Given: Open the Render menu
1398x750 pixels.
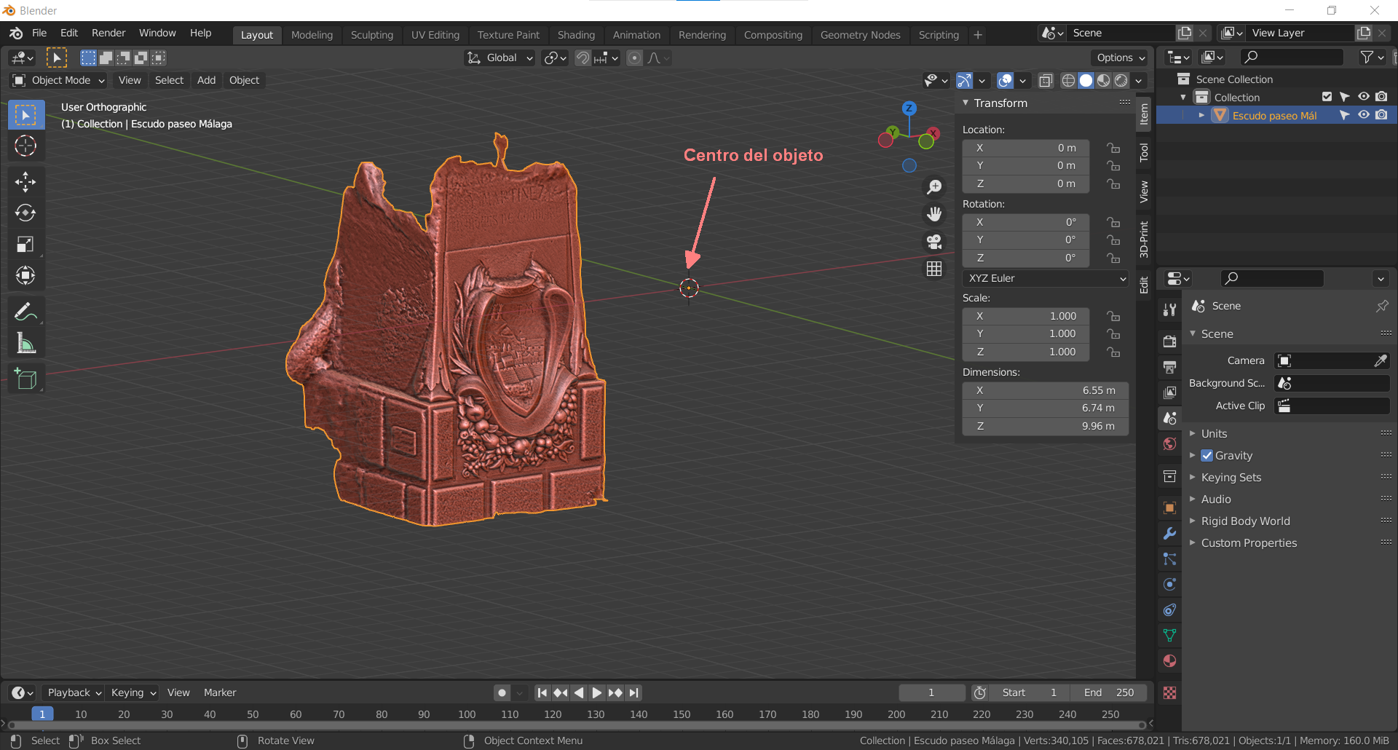Looking at the screenshot, I should pos(108,33).
